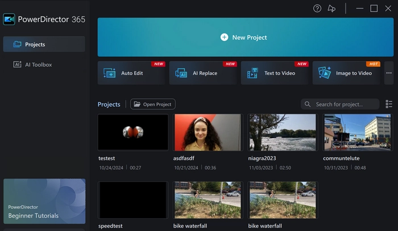Launch Text to Video tool
This screenshot has width=398, height=231.
tap(275, 73)
